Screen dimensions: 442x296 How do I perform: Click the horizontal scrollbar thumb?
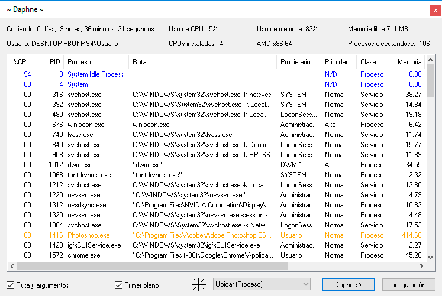152,266
